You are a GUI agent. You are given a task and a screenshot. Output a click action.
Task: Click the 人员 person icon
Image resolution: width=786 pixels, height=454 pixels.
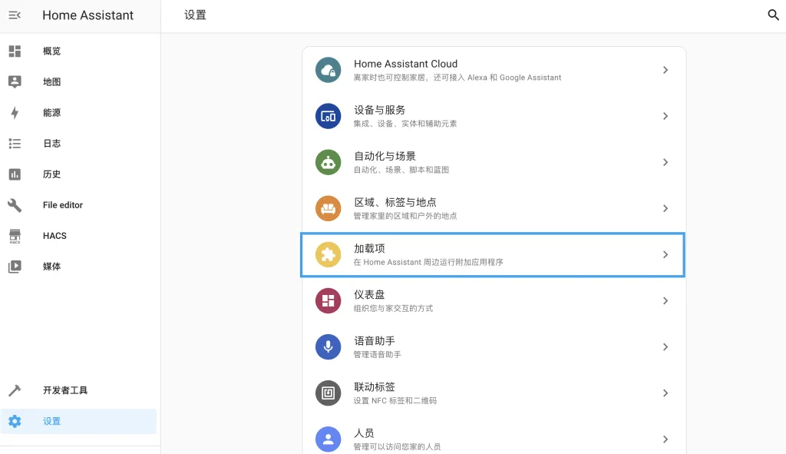point(329,439)
